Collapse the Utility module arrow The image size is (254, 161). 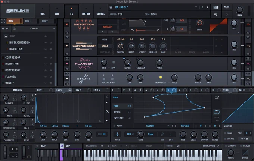(67, 79)
